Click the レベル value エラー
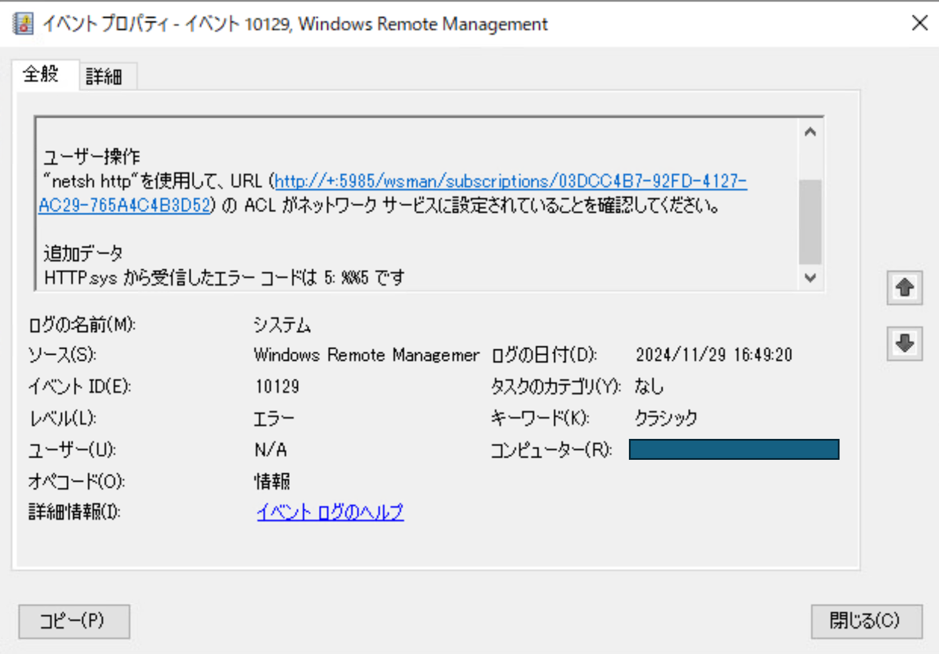The height and width of the screenshot is (654, 939). pos(273,417)
